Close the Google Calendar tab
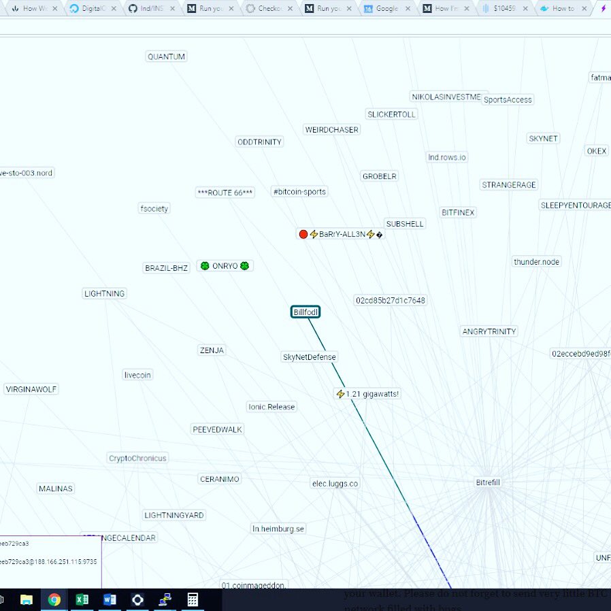 (408, 8)
